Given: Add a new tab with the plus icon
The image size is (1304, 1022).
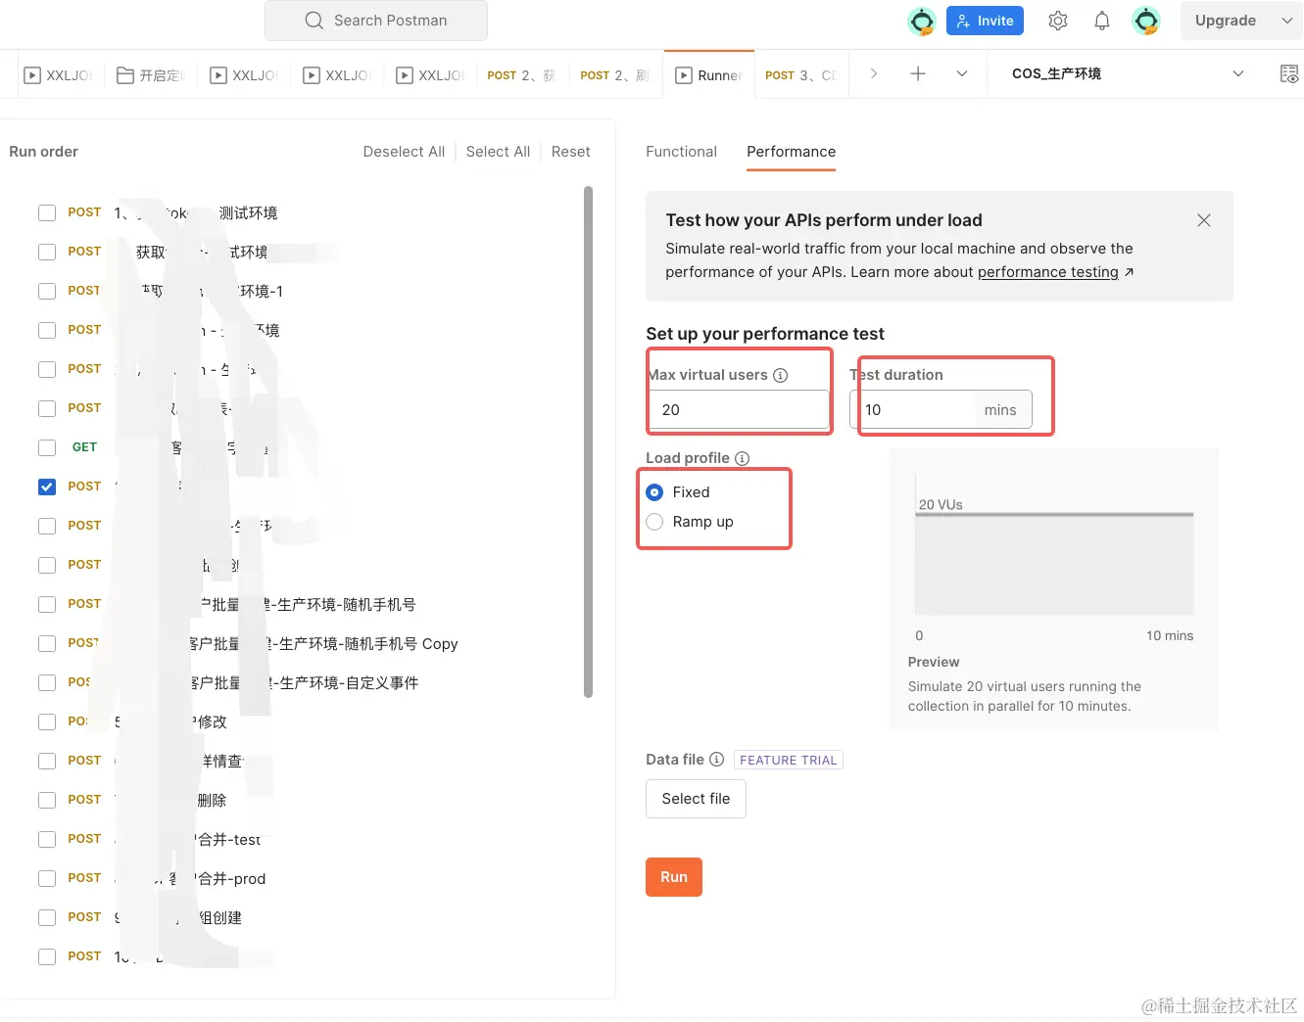Looking at the screenshot, I should [x=918, y=73].
